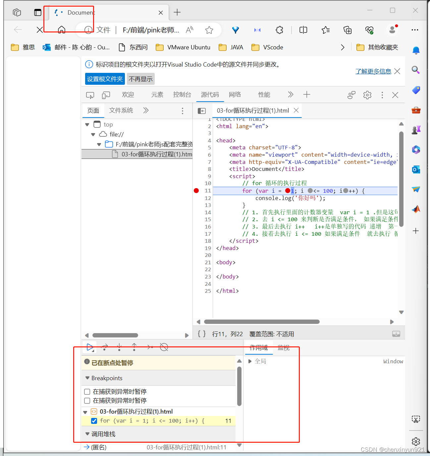The height and width of the screenshot is (456, 430).
Task: Add a new DevTools tool tab
Action: pos(307,95)
